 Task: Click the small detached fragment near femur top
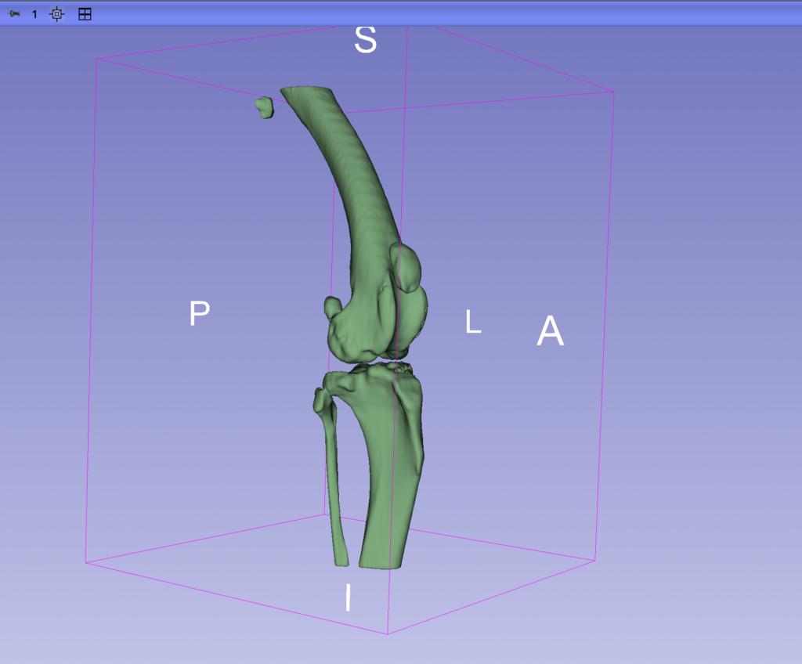[265, 107]
